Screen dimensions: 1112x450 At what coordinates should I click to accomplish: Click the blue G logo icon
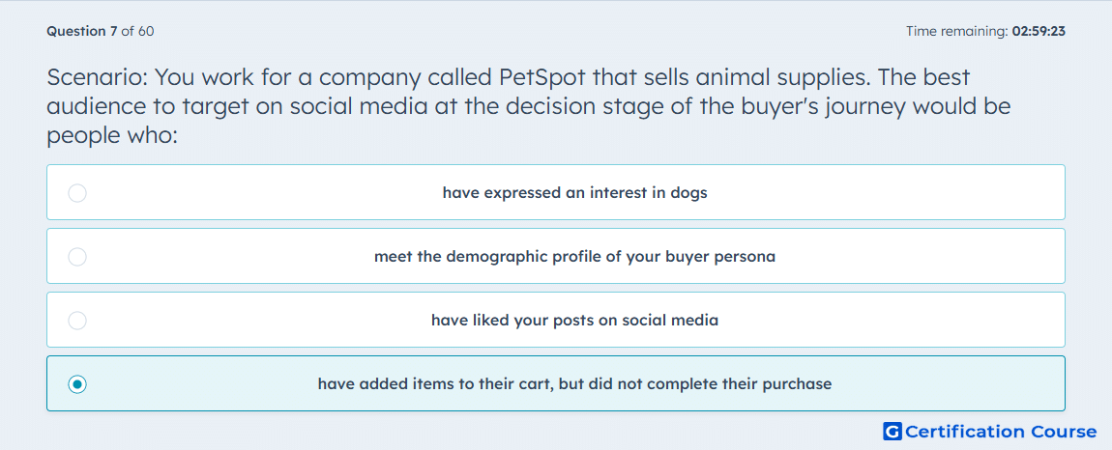pyautogui.click(x=893, y=431)
